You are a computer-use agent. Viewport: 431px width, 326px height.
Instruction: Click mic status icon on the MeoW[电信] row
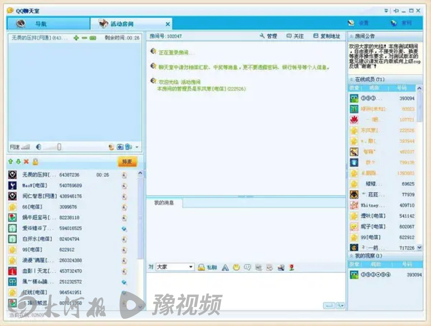tap(124, 186)
